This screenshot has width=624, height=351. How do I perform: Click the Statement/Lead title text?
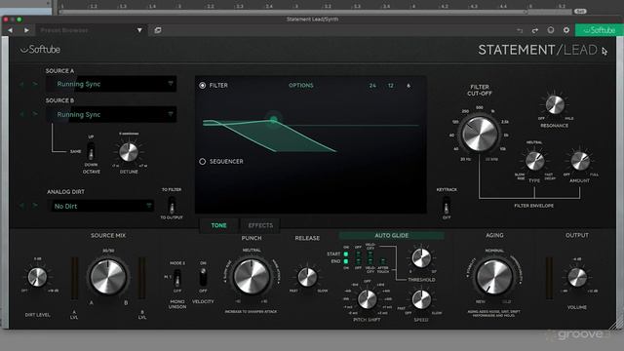pyautogui.click(x=537, y=50)
